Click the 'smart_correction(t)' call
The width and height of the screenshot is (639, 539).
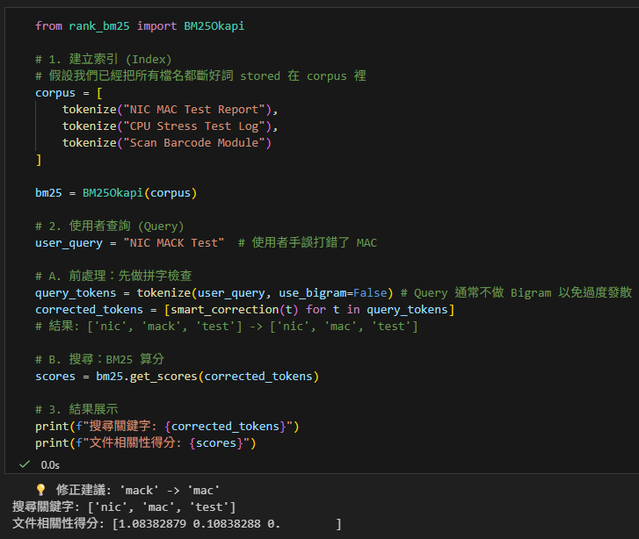pyautogui.click(x=235, y=310)
